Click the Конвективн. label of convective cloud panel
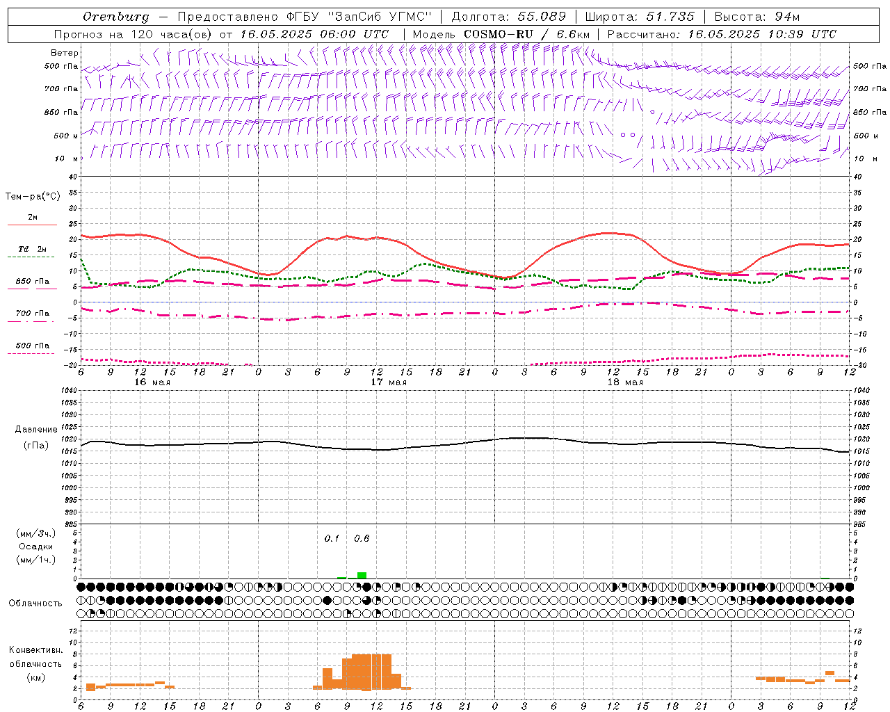This screenshot has height=712, width=890. pyautogui.click(x=36, y=649)
